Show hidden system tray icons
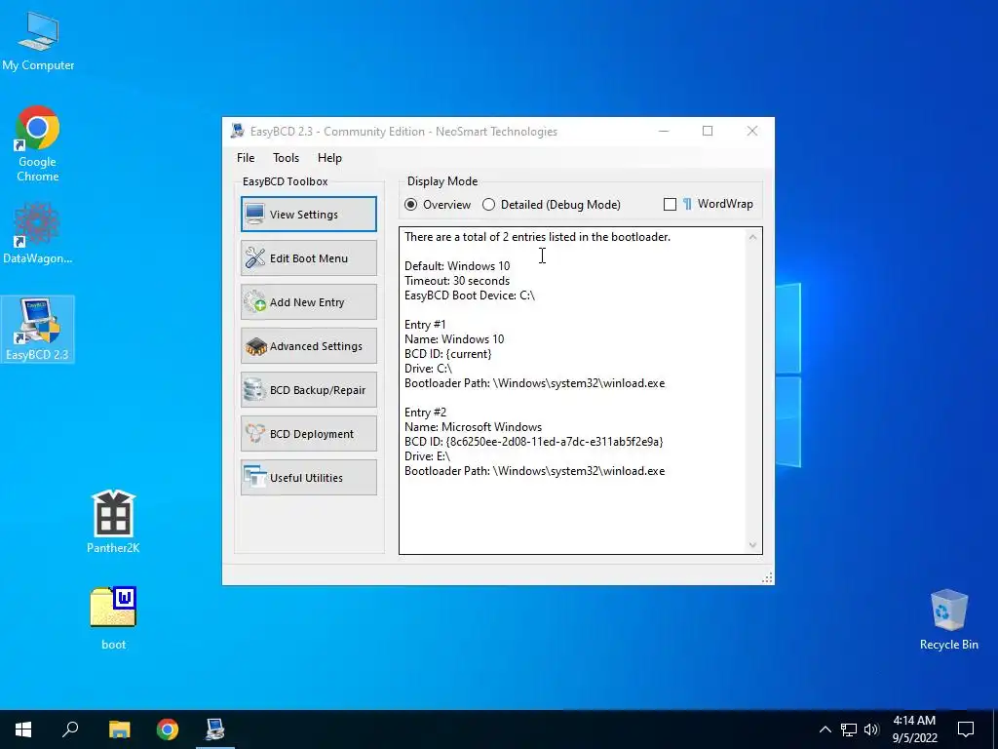The width and height of the screenshot is (998, 749). point(825,729)
